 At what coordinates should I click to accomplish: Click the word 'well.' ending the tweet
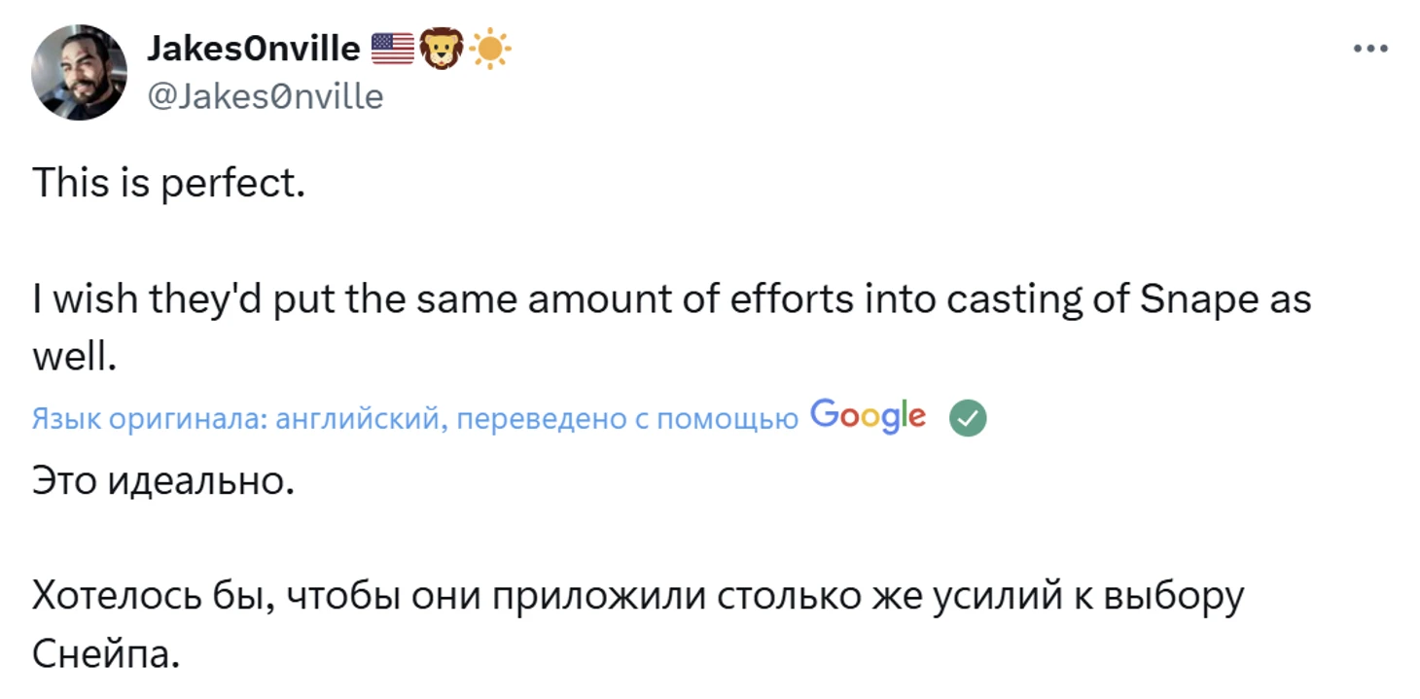pyautogui.click(x=74, y=359)
